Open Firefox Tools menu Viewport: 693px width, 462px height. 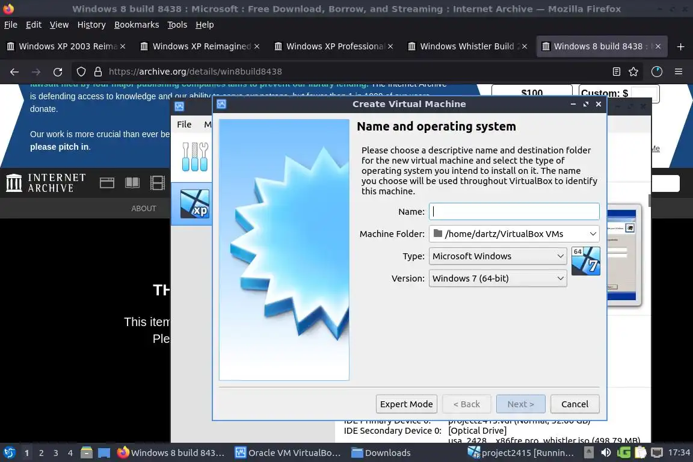177,25
